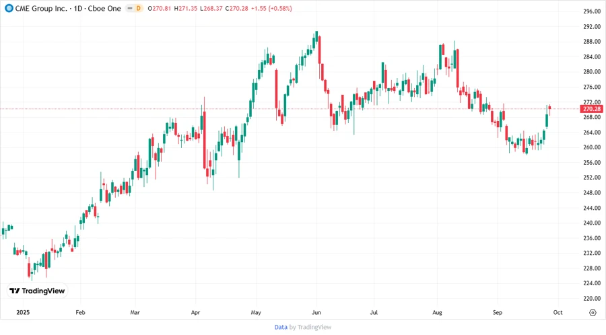The width and height of the screenshot is (606, 335).
Task: Click the 1D interval label in title
Action: (78, 8)
